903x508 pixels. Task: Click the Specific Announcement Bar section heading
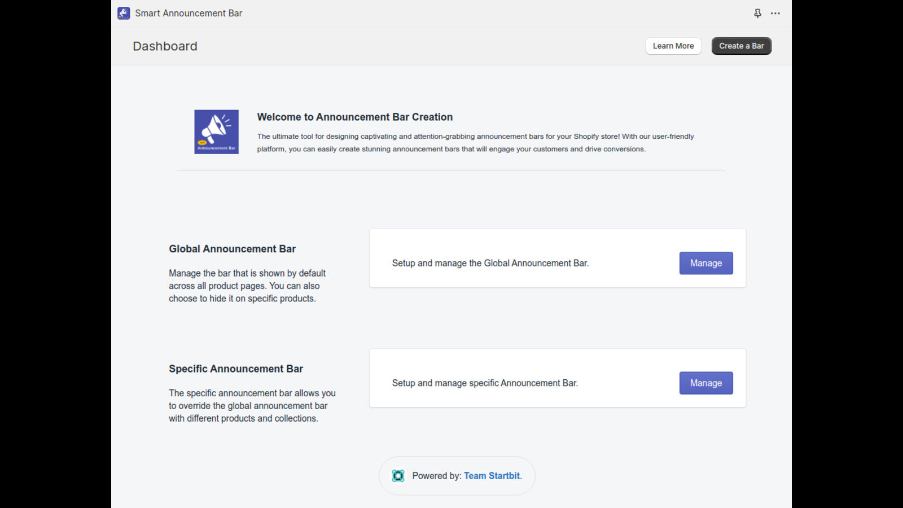click(x=236, y=369)
